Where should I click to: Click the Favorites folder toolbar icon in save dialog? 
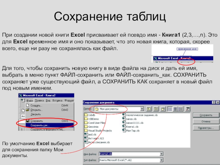click(x=156, y=109)
